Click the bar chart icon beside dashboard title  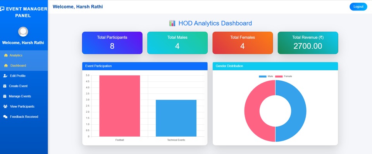tap(172, 23)
